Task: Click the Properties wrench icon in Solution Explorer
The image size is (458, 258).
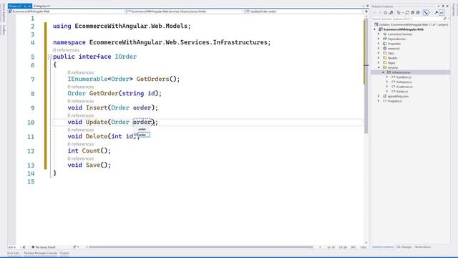Action: [436, 13]
